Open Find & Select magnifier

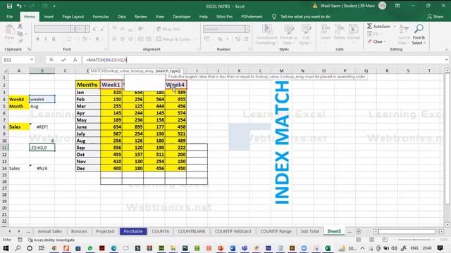point(419,34)
